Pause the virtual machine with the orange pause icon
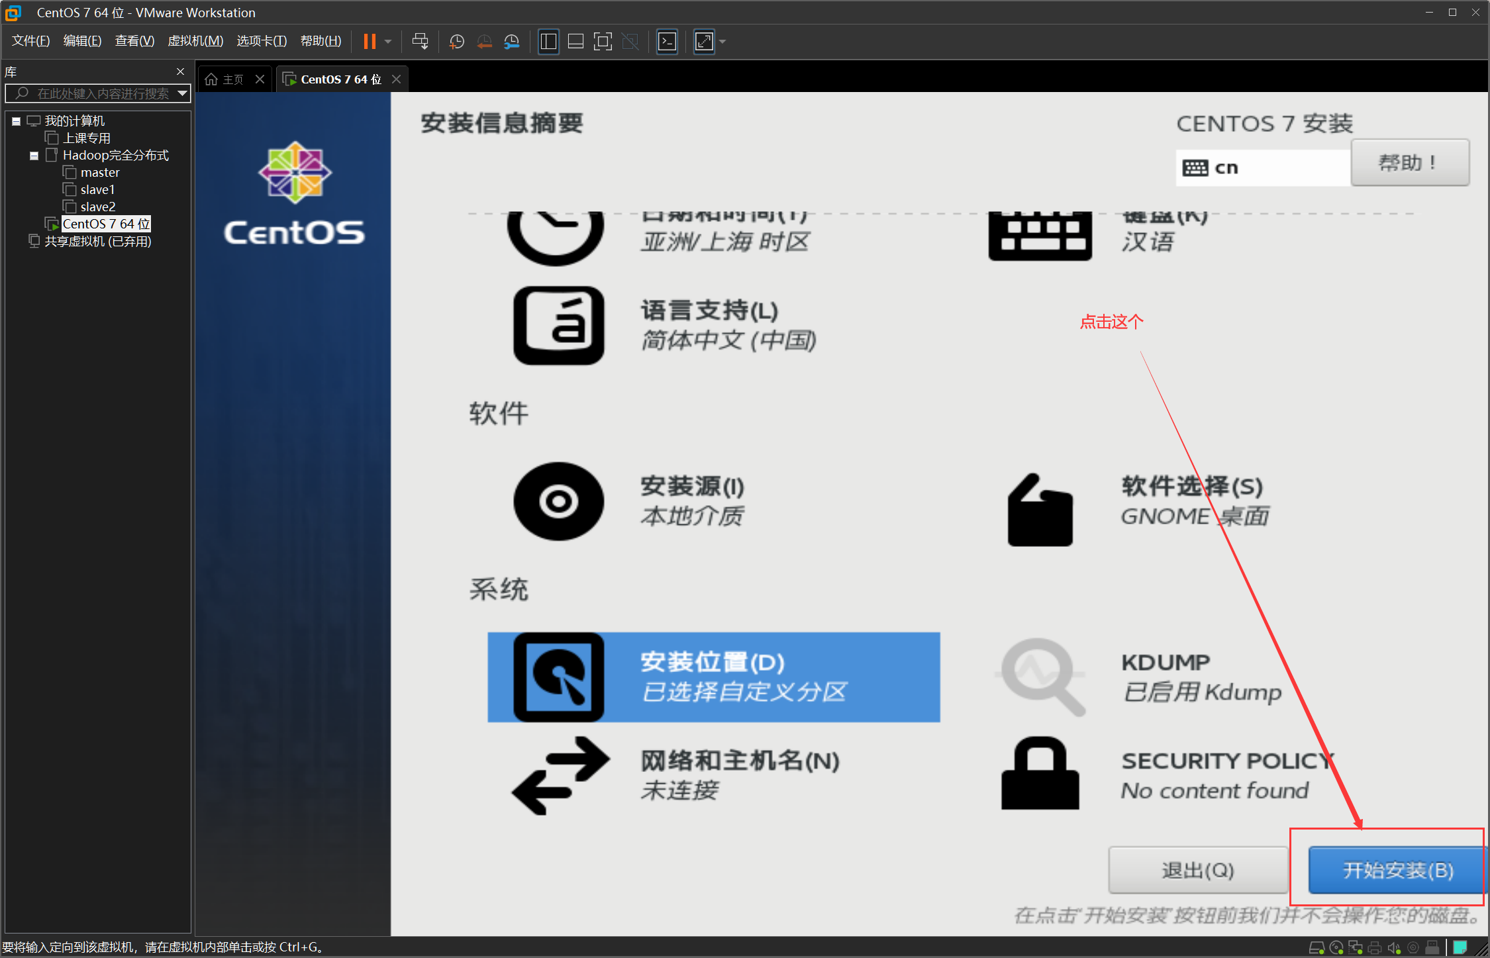The height and width of the screenshot is (958, 1490). [x=370, y=41]
